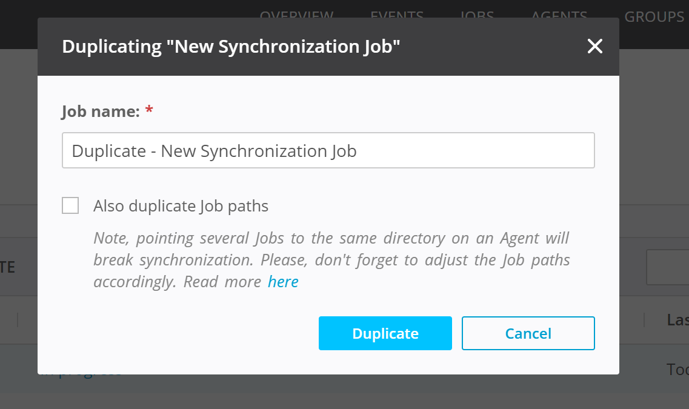This screenshot has height=409, width=689.
Task: Click the "Job name:" field label
Action: coord(101,111)
